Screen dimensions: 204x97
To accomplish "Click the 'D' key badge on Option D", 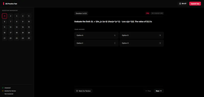I will coord(160,43).
